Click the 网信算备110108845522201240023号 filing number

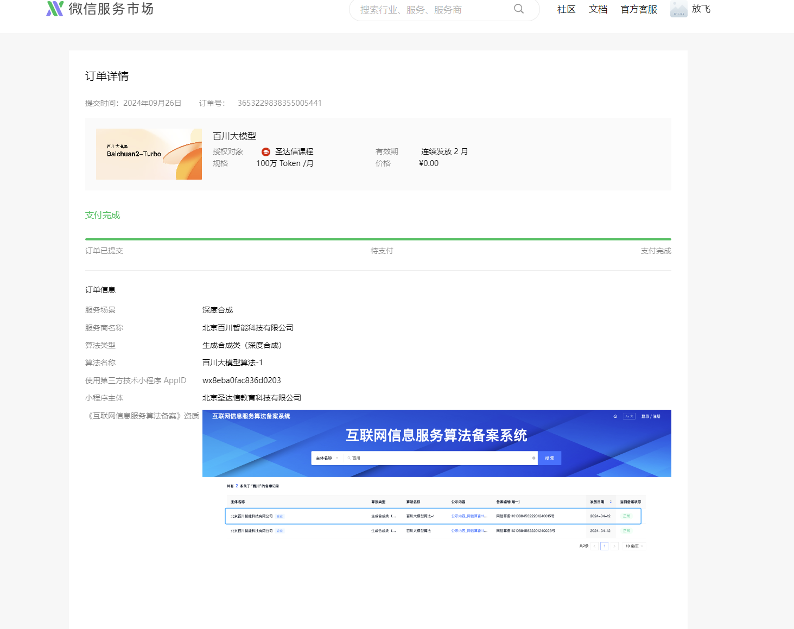525,531
